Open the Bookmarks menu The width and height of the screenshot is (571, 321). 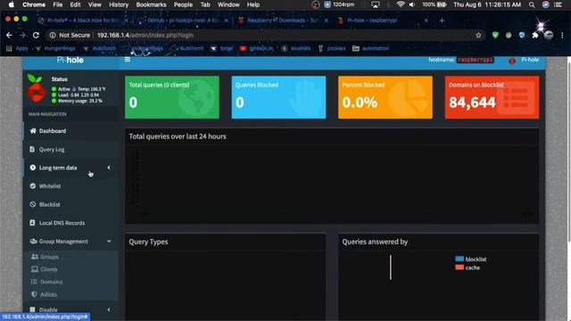(151, 4)
